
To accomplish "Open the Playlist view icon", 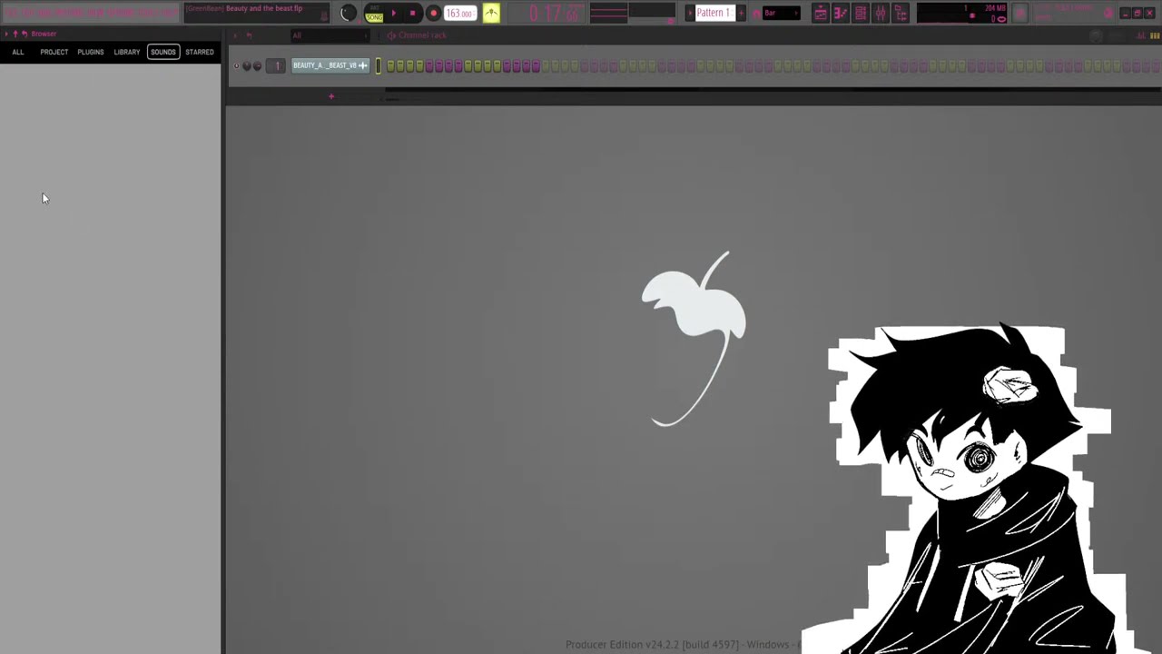I will pyautogui.click(x=821, y=13).
